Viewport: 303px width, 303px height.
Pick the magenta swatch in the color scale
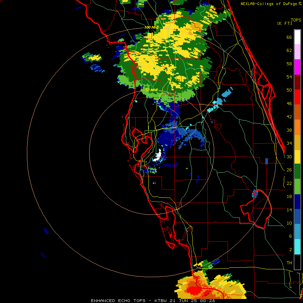(297, 67)
